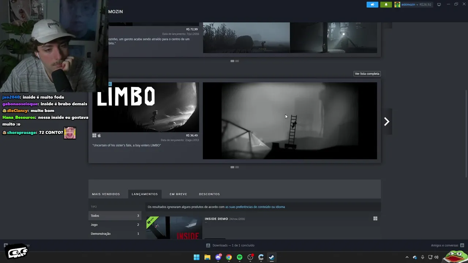468x263 pixels.
Task: Switch to Lançamentos tab
Action: pos(145,194)
